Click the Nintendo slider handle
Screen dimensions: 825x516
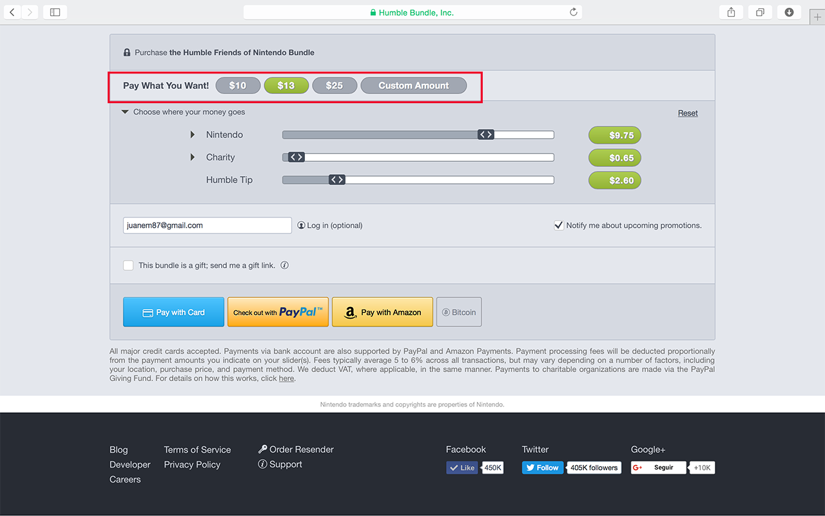(x=486, y=135)
